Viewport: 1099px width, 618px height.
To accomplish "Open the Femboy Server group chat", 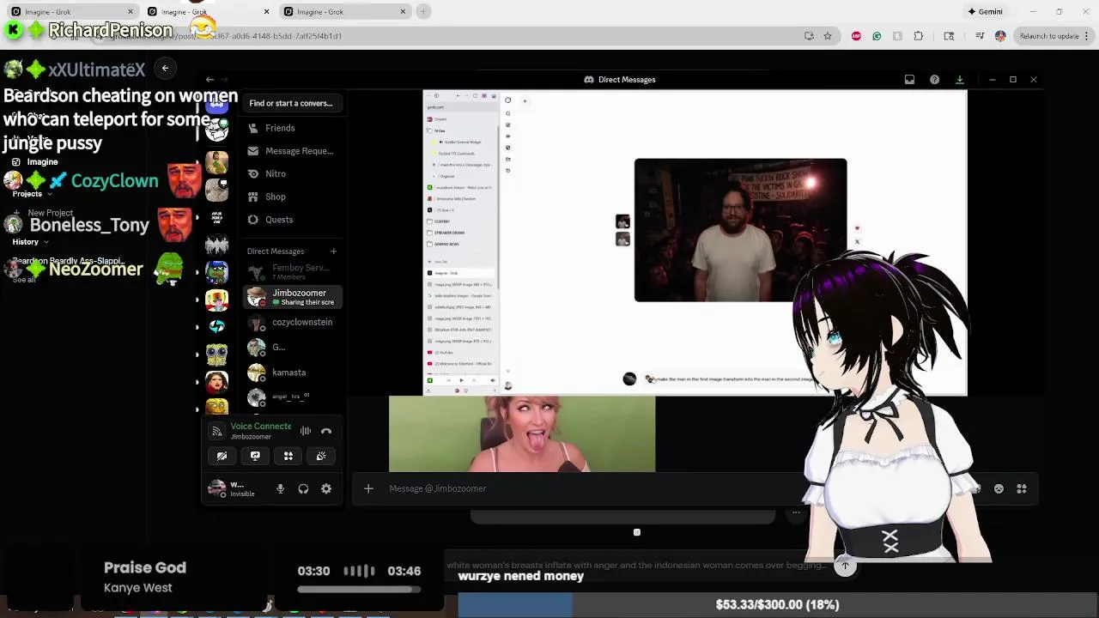I will 292,272.
